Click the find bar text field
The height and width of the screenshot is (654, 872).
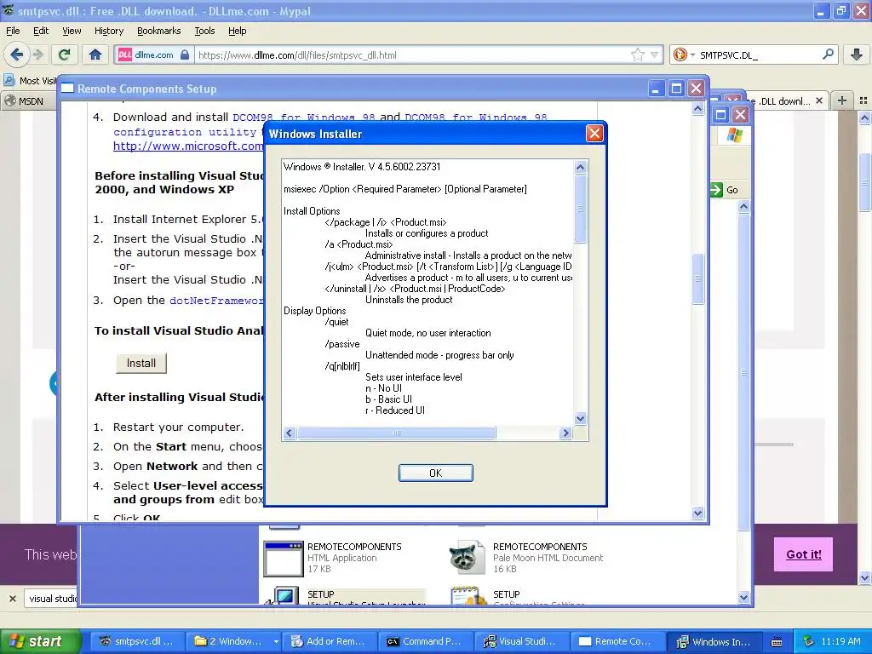tap(52, 599)
